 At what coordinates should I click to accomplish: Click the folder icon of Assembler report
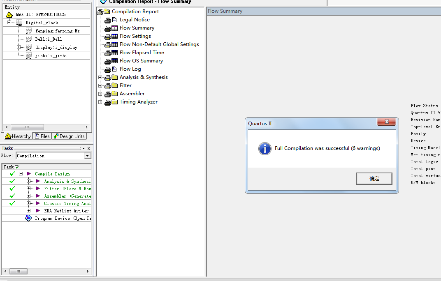(114, 94)
